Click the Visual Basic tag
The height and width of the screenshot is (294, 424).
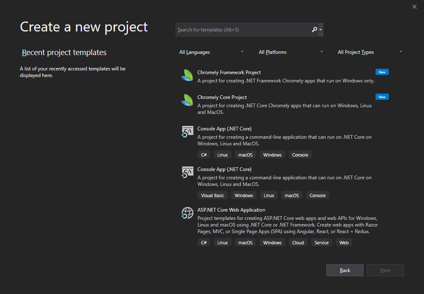click(x=212, y=195)
